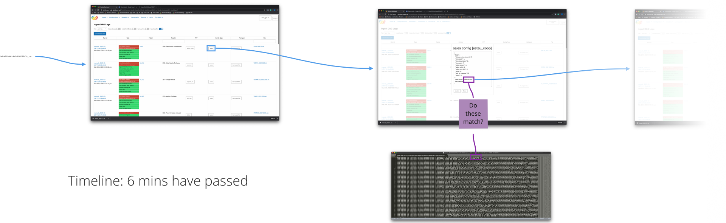Click Update in the sales config dialog
Screen dimensions: 726x223
pyautogui.click(x=457, y=91)
